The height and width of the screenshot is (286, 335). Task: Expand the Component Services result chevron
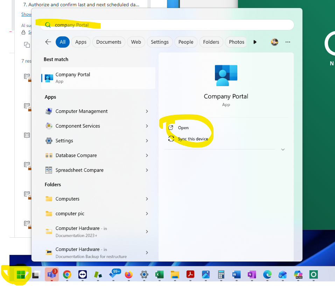click(147, 126)
